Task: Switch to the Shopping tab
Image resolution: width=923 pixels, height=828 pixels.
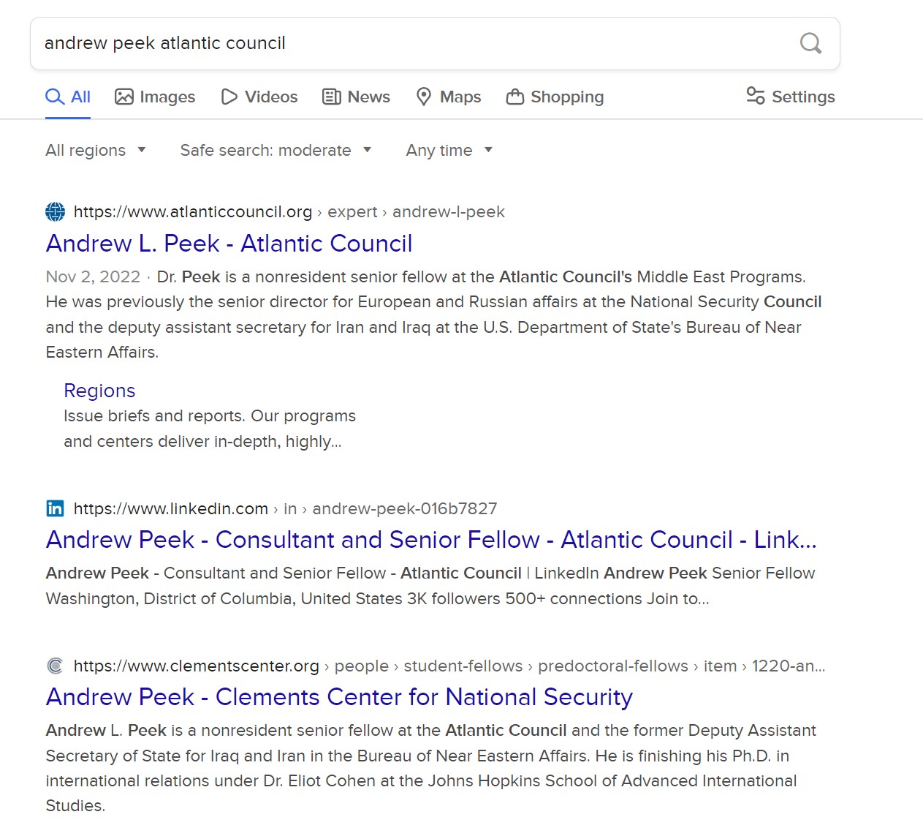Action: point(555,97)
